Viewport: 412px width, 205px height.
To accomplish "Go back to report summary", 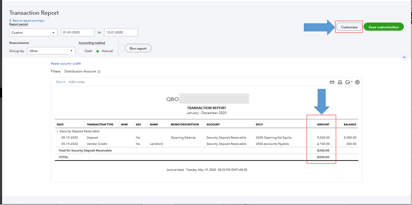I will [x=27, y=21].
